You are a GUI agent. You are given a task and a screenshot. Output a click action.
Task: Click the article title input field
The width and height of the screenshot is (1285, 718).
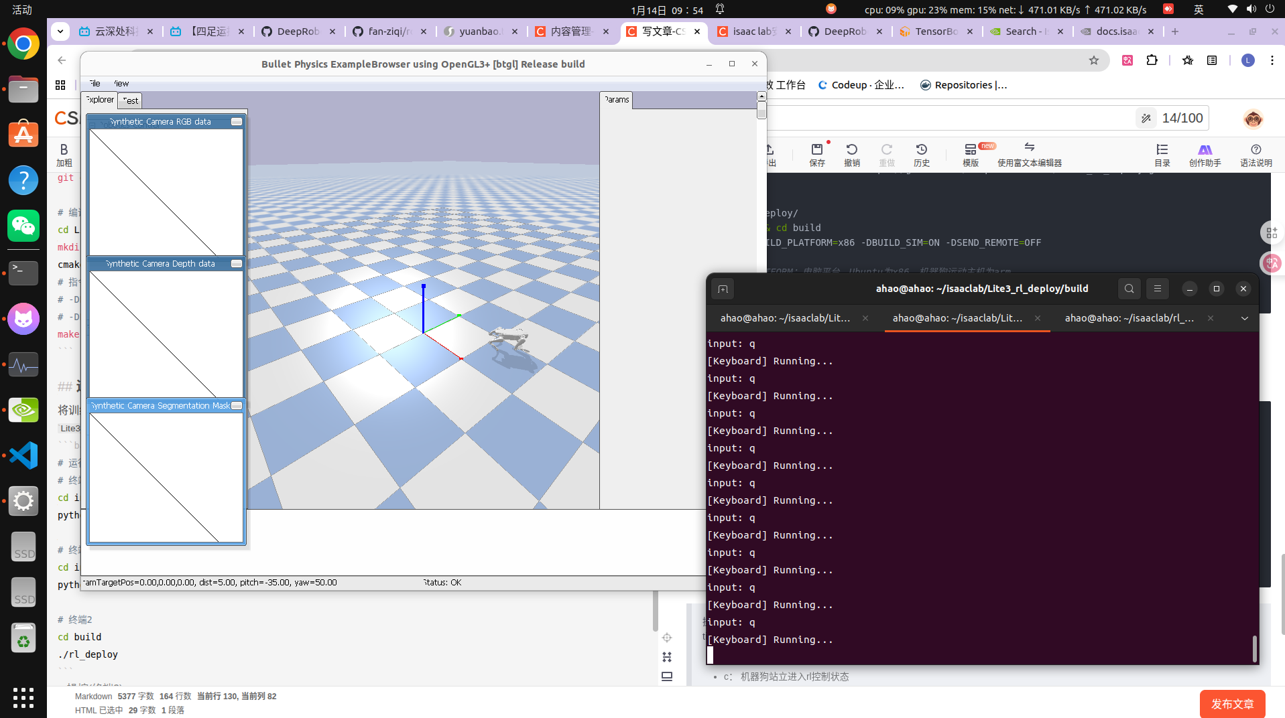point(949,118)
